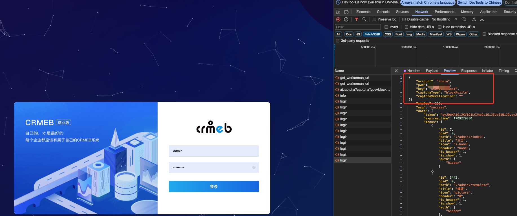Image resolution: width=517 pixels, height=216 pixels.
Task: Filter requests by JS type
Action: point(358,34)
